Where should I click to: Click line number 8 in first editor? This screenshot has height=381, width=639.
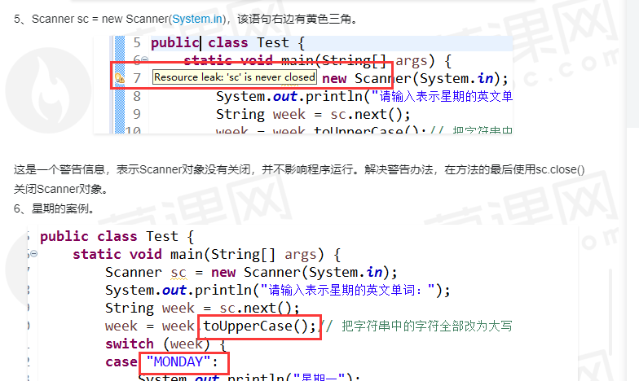click(x=137, y=96)
